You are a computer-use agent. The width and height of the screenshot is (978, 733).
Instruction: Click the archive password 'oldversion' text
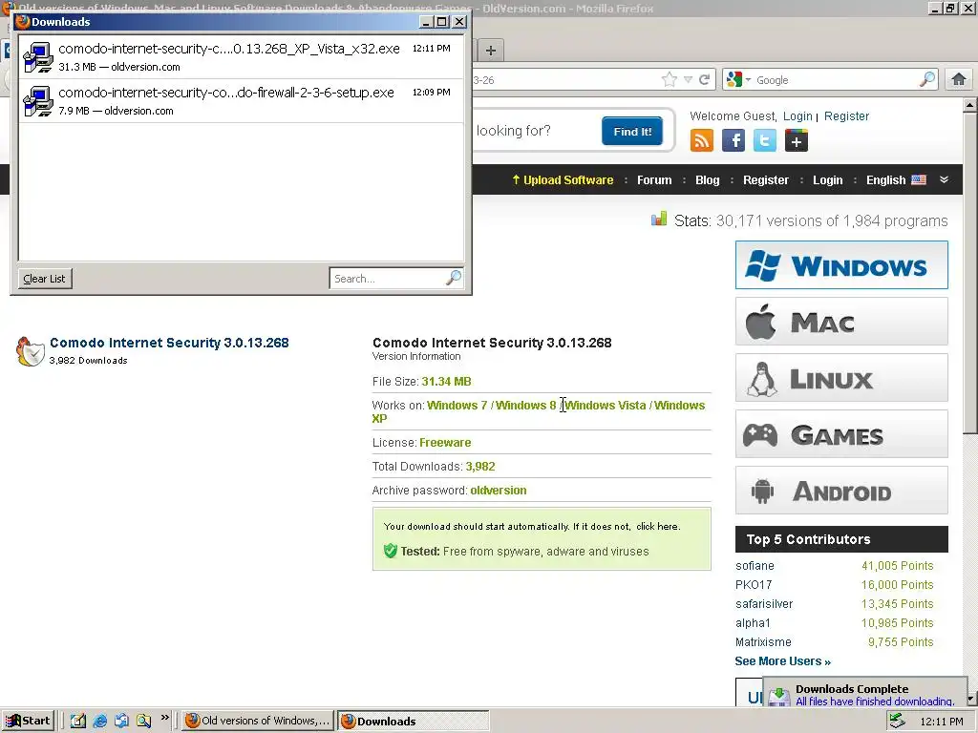[x=499, y=491]
